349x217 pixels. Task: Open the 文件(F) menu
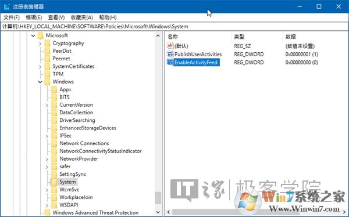click(x=12, y=17)
